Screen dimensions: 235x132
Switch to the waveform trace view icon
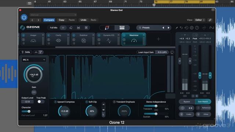[x=36, y=52]
